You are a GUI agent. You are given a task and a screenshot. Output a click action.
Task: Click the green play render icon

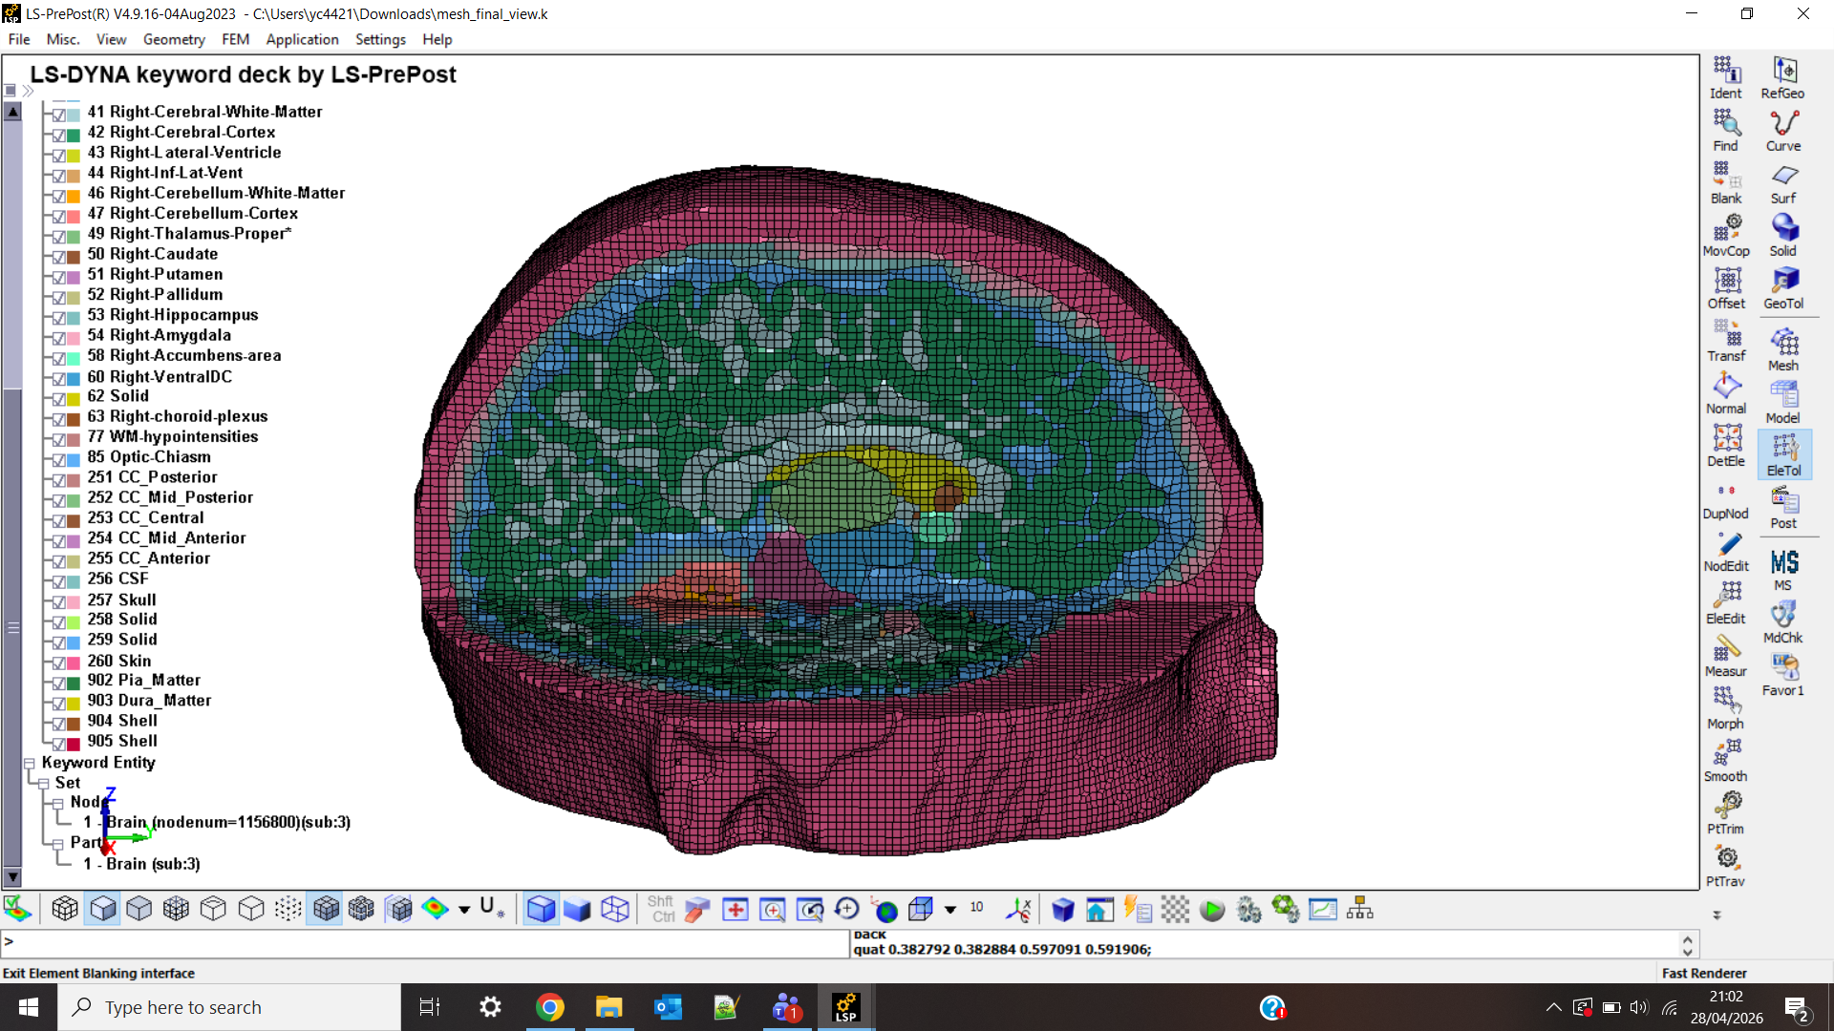[x=1212, y=910]
